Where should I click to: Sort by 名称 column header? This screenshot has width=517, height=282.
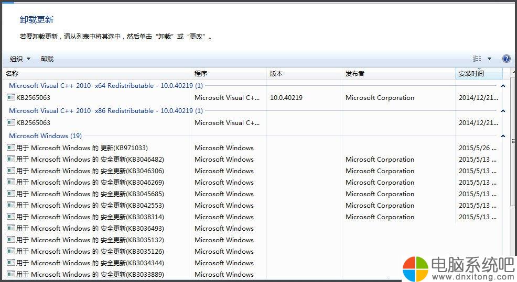click(x=98, y=74)
